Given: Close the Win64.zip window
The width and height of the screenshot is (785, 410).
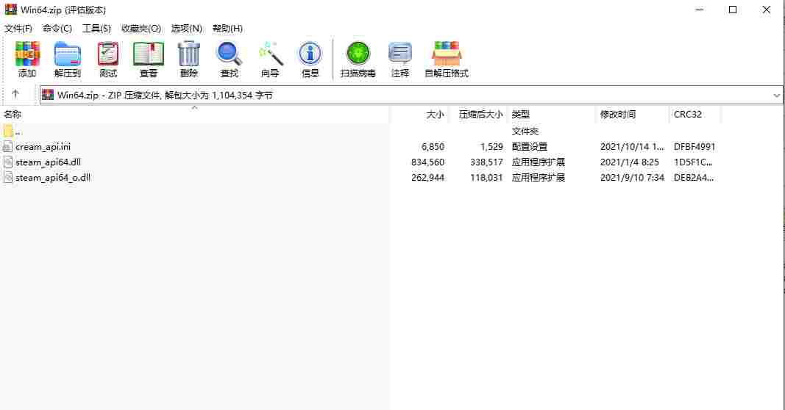Looking at the screenshot, I should tap(766, 10).
